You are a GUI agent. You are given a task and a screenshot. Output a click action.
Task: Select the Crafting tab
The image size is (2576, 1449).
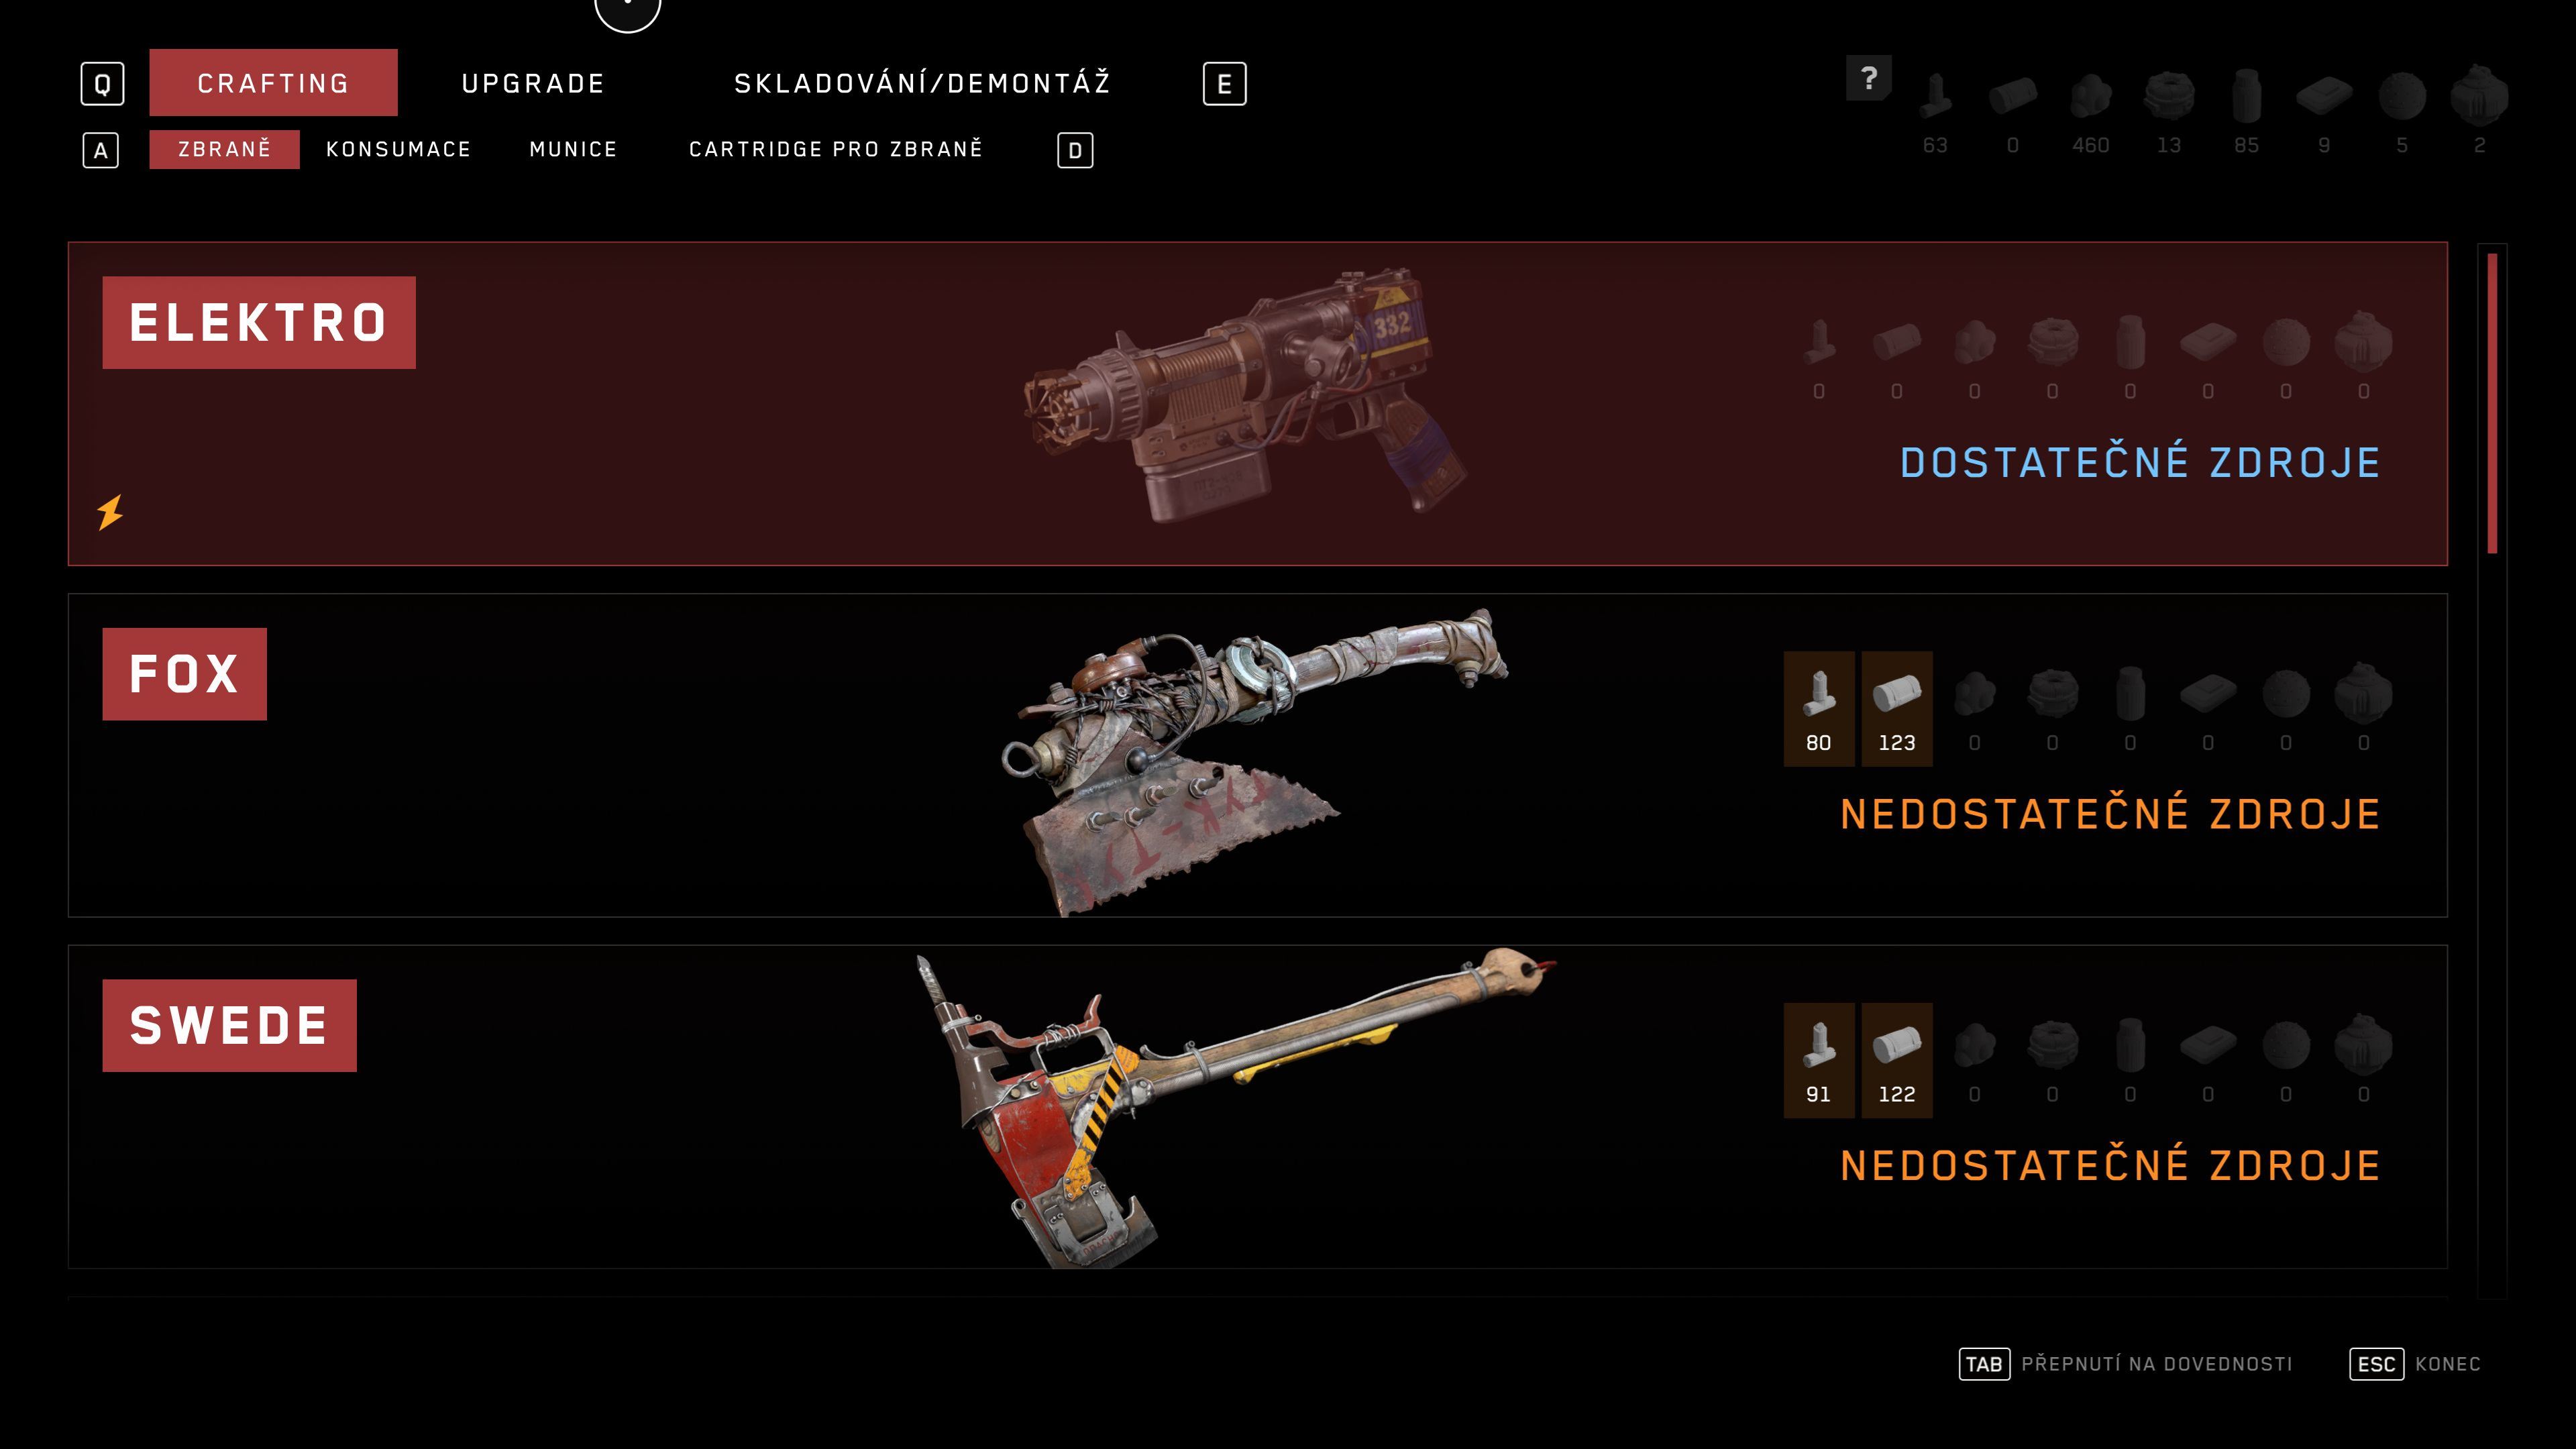[273, 83]
